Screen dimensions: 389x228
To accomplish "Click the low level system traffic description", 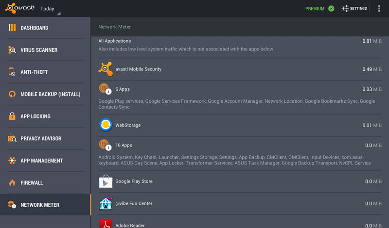I will pyautogui.click(x=186, y=49).
